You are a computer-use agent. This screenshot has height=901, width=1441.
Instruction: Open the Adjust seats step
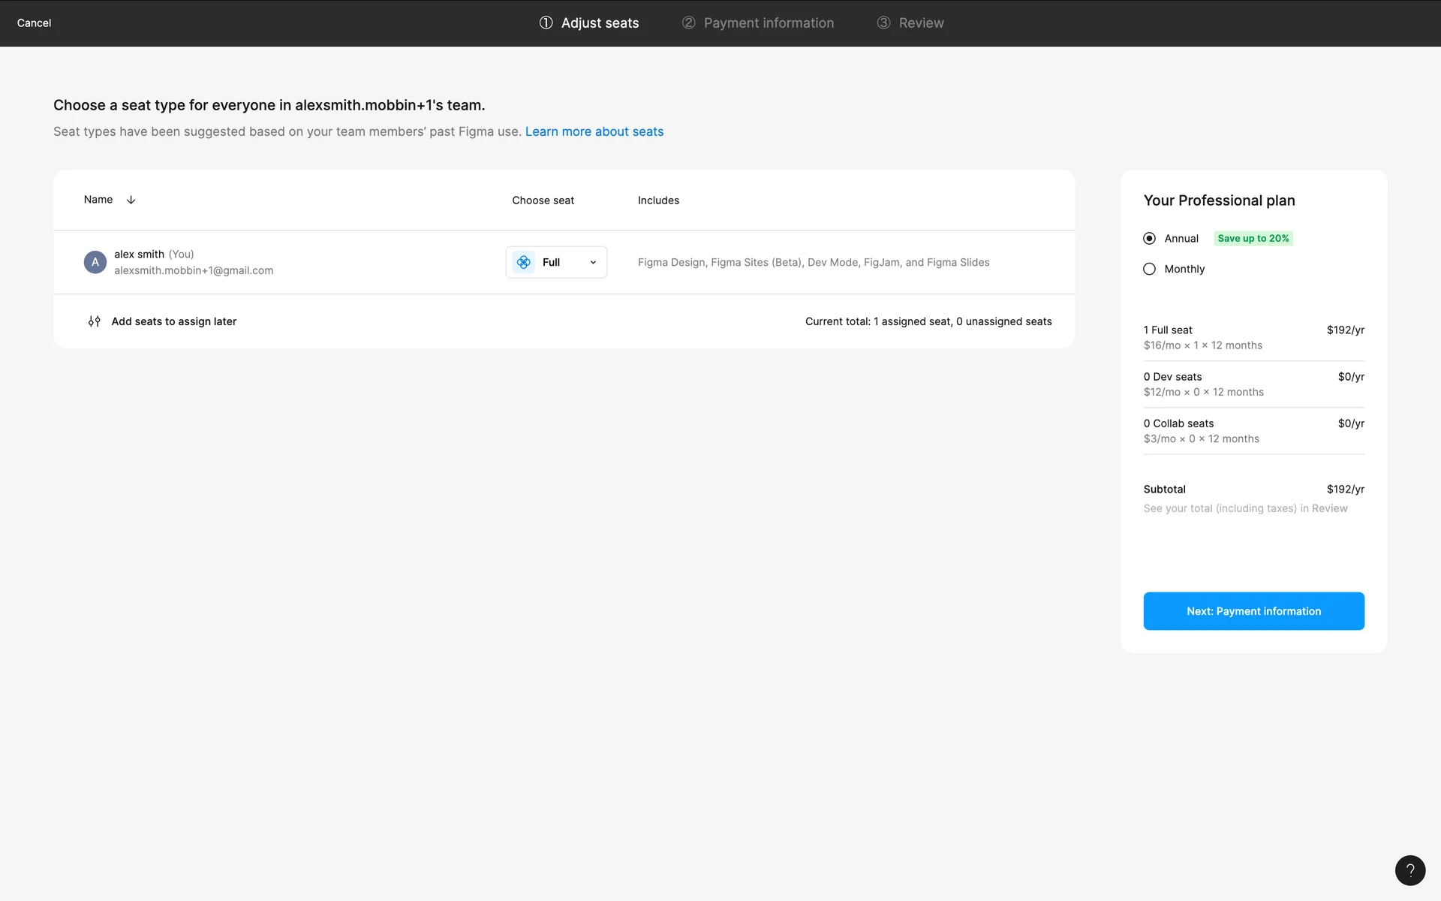[x=600, y=23]
